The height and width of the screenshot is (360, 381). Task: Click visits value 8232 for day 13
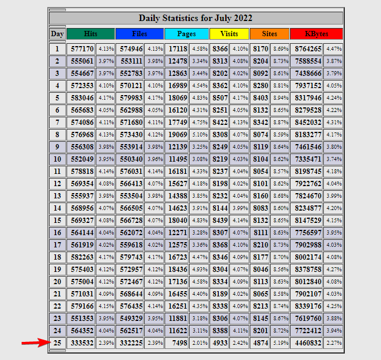point(219,196)
